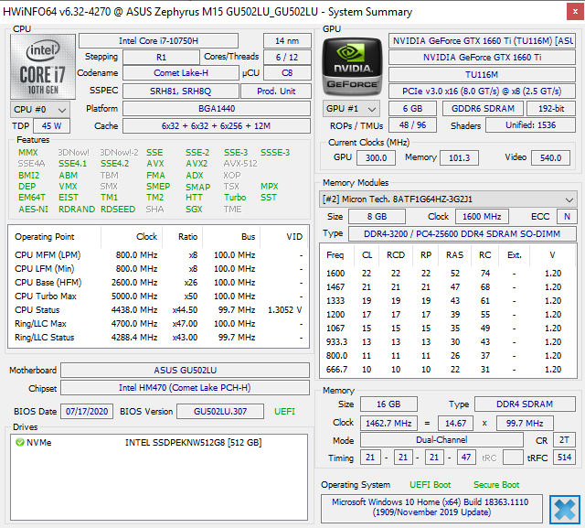Click the 6 GB video memory field
Screen dimensions: 585x528
(412, 109)
